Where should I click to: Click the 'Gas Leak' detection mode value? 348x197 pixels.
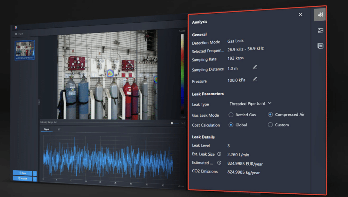(236, 41)
